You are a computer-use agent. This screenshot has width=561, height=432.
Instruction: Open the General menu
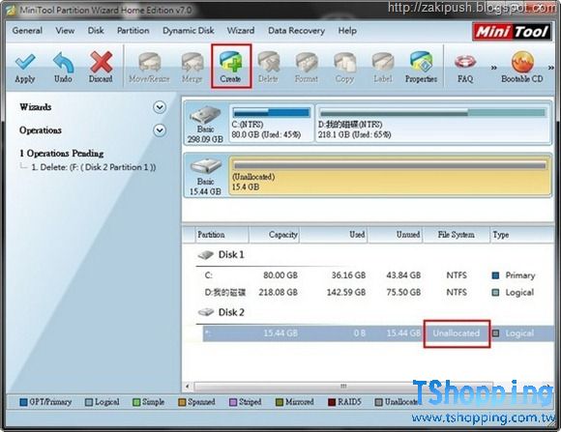click(x=27, y=31)
